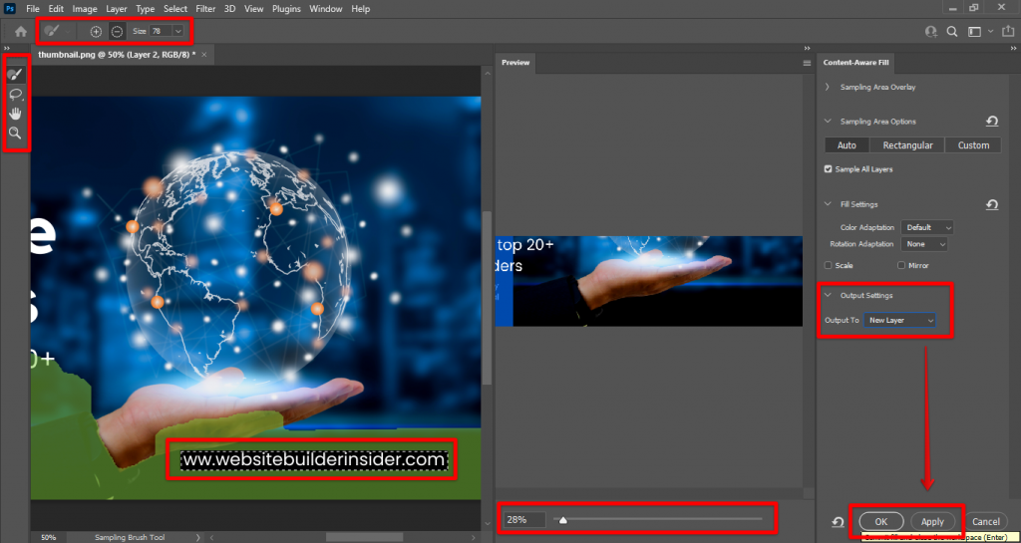
Task: Reset Sampling Area Options to default
Action: 992,122
